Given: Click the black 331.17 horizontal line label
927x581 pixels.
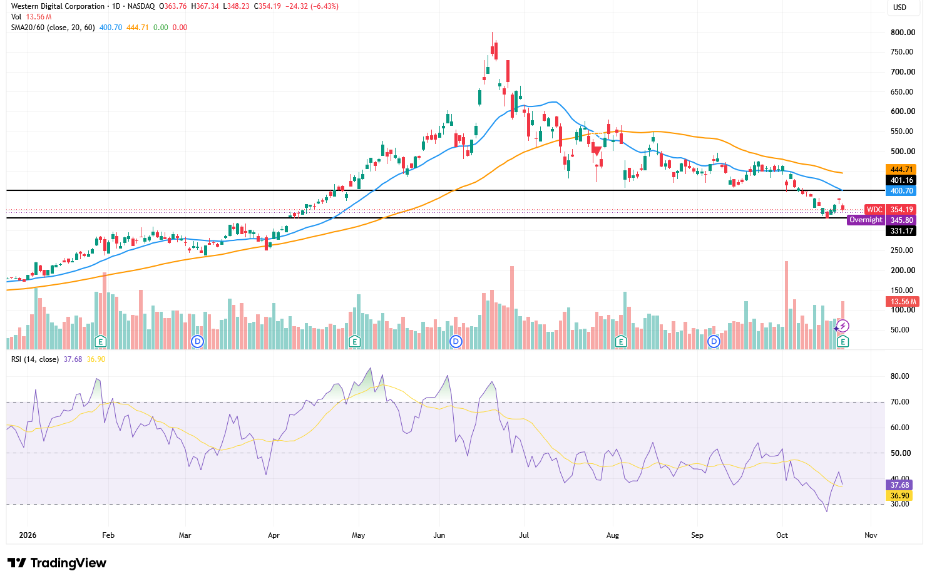Looking at the screenshot, I should click(901, 231).
